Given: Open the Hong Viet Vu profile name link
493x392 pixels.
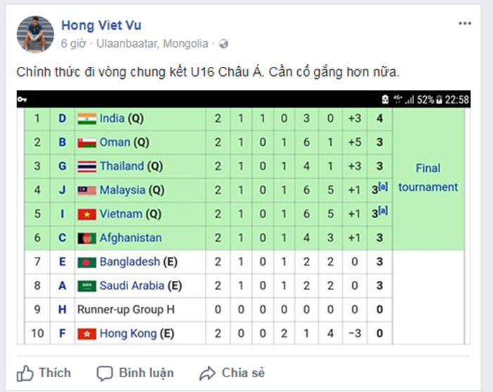Looking at the screenshot, I should (x=101, y=26).
